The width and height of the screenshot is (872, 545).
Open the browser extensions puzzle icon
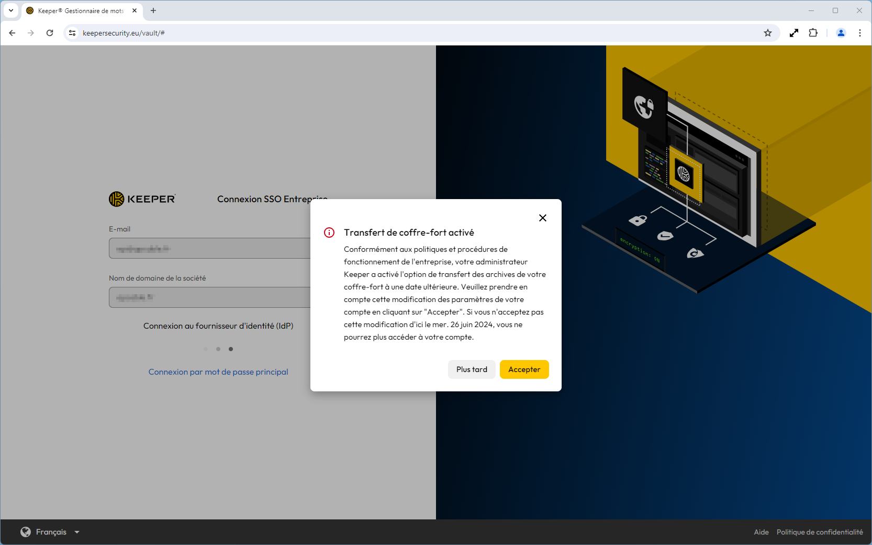(x=813, y=33)
